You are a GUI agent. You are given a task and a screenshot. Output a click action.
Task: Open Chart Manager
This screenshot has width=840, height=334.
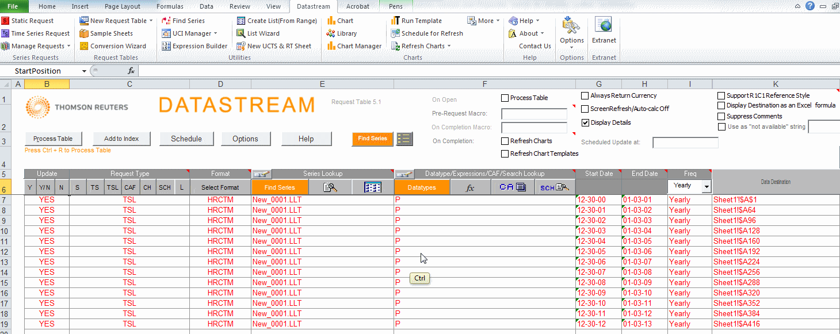[x=354, y=46]
